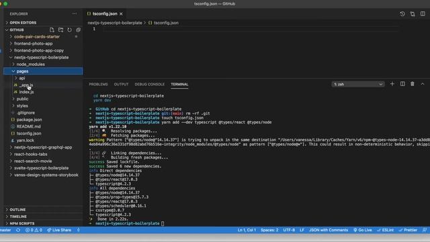Click tsconfig.json in the breadcrumb
The width and height of the screenshot is (430, 242).
[x=166, y=23]
